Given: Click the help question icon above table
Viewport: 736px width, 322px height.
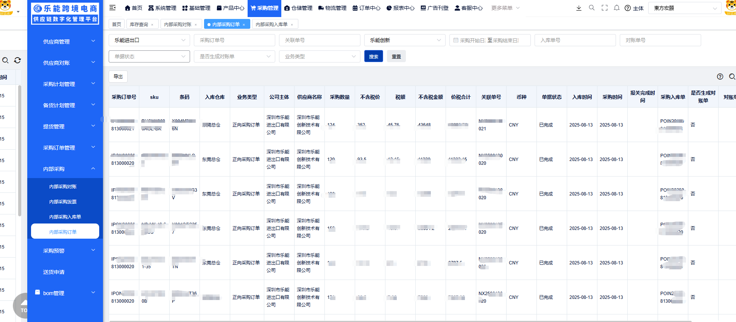Looking at the screenshot, I should point(720,77).
